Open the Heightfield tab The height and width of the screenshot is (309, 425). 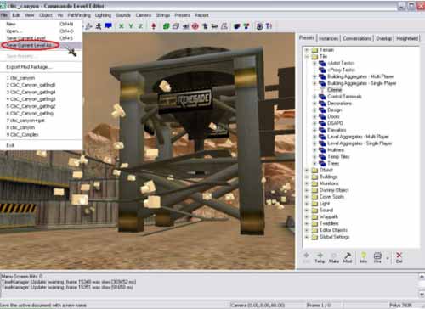(407, 38)
